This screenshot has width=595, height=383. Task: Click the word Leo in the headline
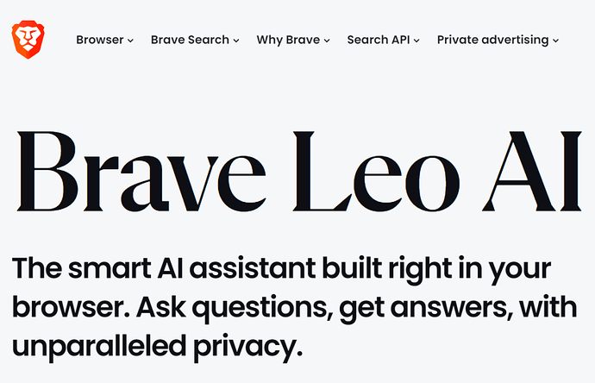376,171
